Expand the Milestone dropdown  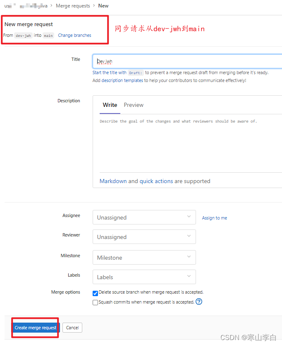tap(144, 258)
